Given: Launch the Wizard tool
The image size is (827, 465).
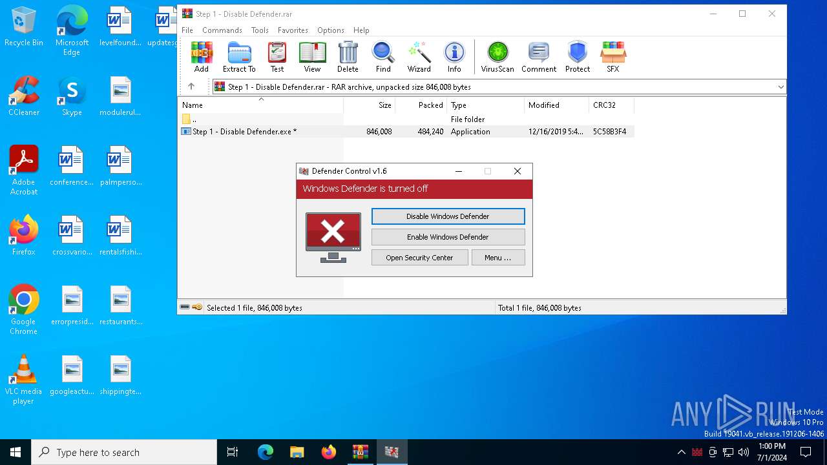Looking at the screenshot, I should click(x=419, y=57).
